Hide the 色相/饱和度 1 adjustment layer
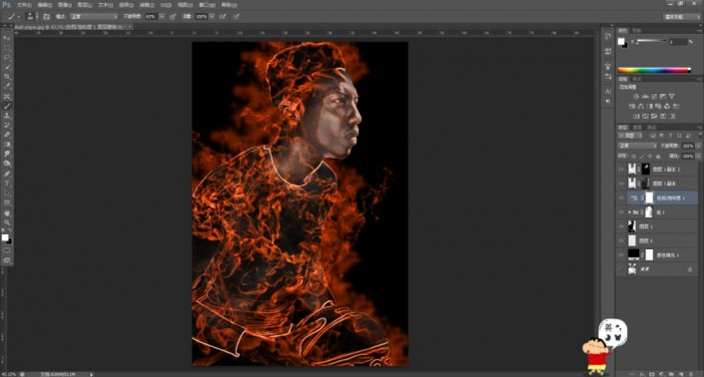This screenshot has width=704, height=377. [x=621, y=197]
